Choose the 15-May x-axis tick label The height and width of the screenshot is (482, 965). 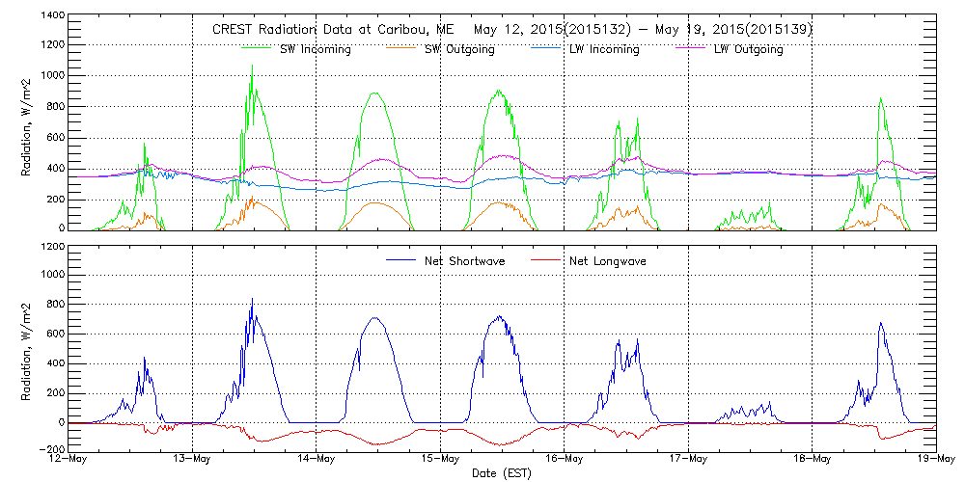point(441,459)
